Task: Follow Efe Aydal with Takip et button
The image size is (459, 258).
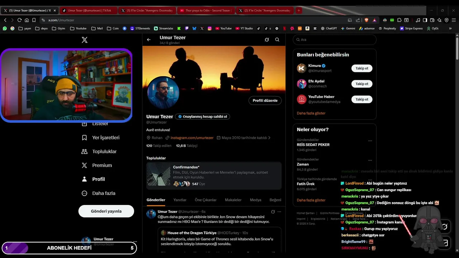Action: [362, 84]
